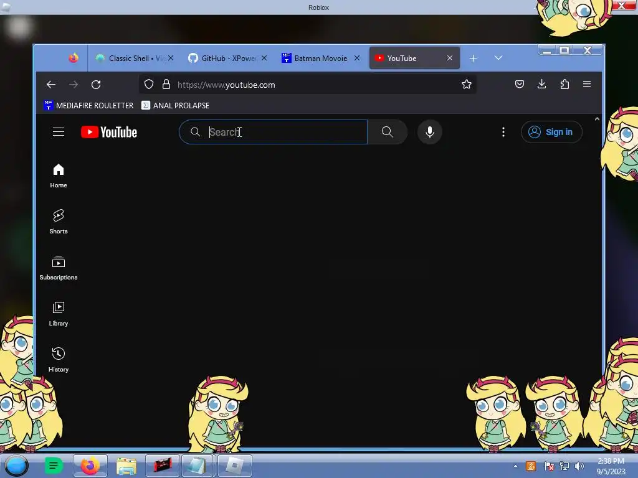This screenshot has height=478, width=638.
Task: Open History from sidebar
Action: click(59, 359)
